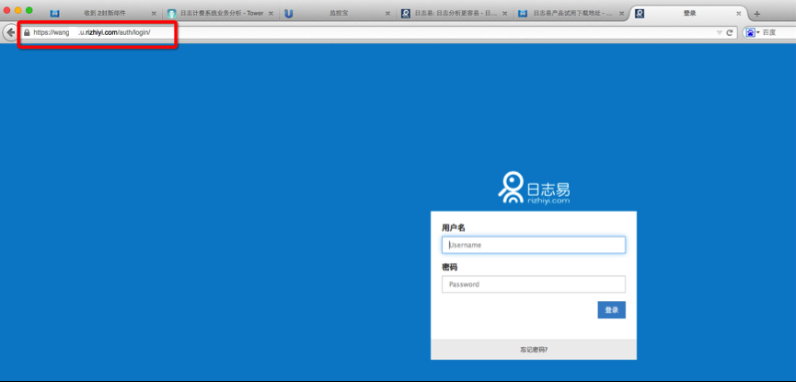Viewport: 796px width, 382px height.
Task: Focus the Username input field
Action: [533, 245]
